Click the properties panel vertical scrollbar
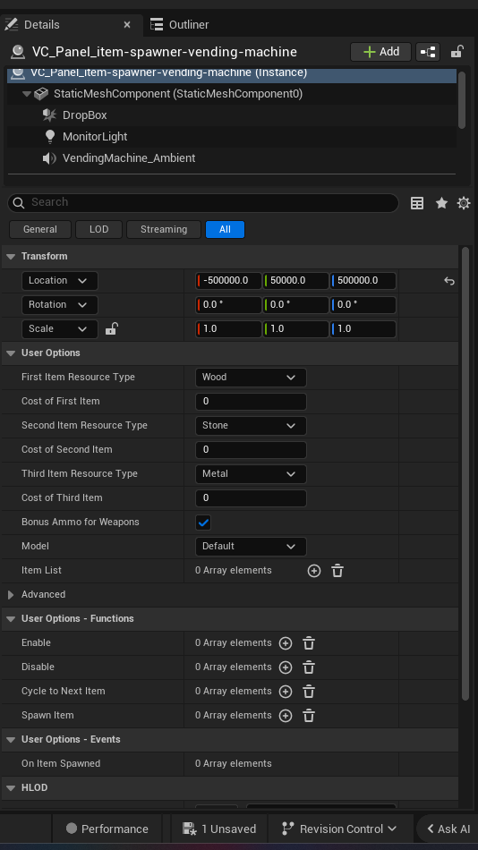The height and width of the screenshot is (850, 478). point(465,474)
